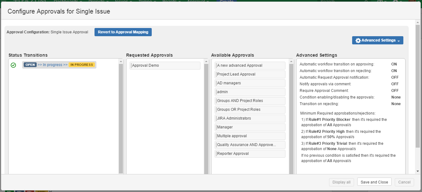This screenshot has width=422, height=192.
Task: Open the Advanced Settings dropdown caret
Action: pos(399,41)
